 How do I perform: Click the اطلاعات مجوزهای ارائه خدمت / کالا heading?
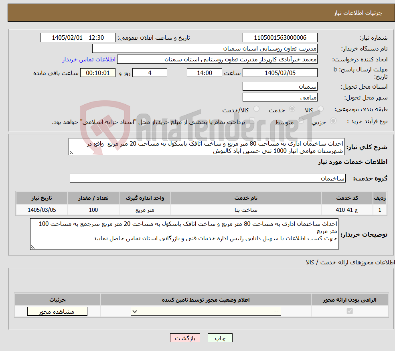350,262
